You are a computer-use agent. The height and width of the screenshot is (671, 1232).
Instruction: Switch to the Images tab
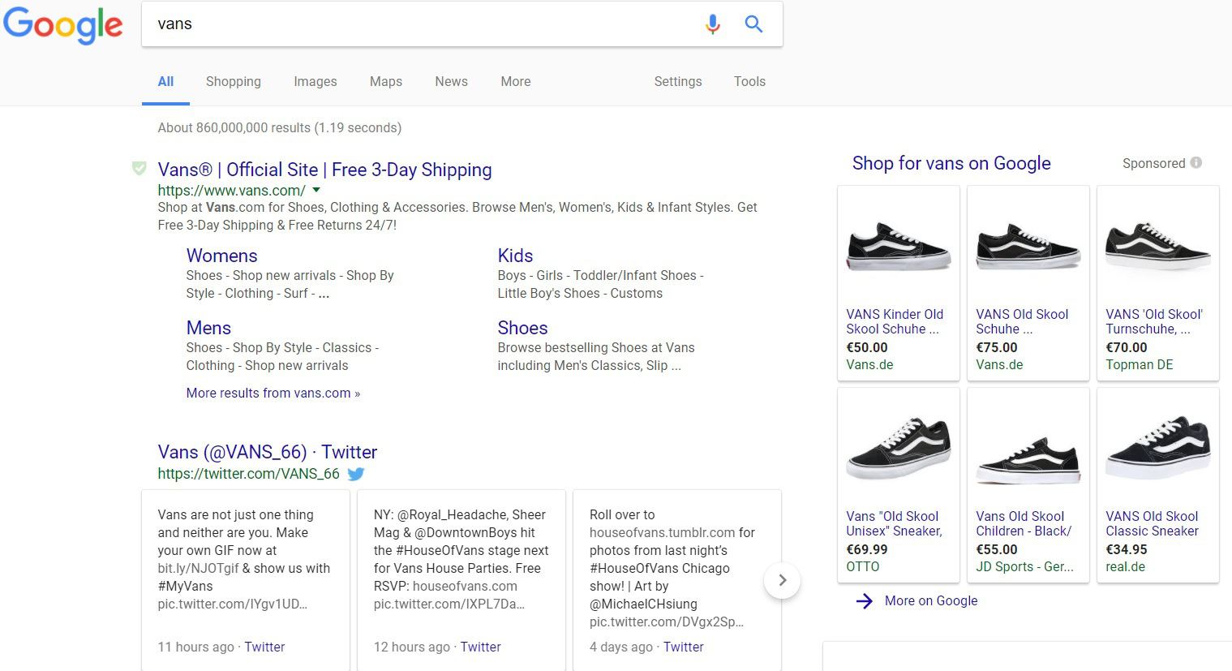315,81
